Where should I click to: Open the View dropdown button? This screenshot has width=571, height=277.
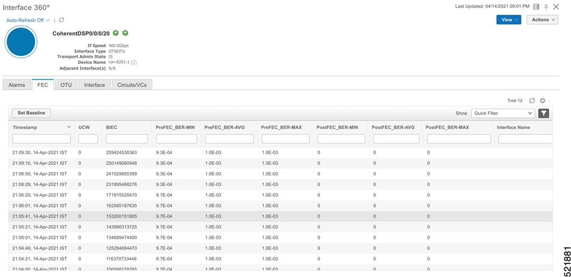tap(508, 20)
